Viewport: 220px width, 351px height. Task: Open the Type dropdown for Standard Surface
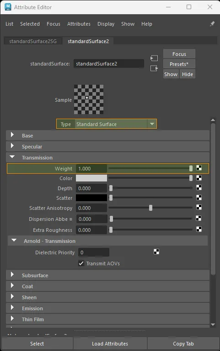(x=107, y=124)
